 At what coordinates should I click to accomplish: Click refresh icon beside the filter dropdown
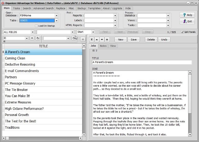tap(74, 38)
